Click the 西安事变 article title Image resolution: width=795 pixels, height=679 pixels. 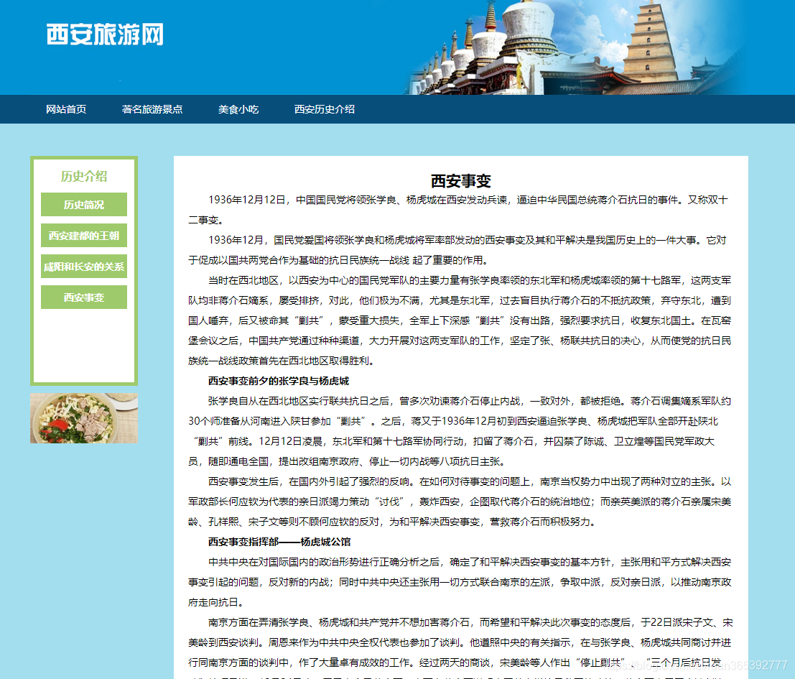click(461, 181)
